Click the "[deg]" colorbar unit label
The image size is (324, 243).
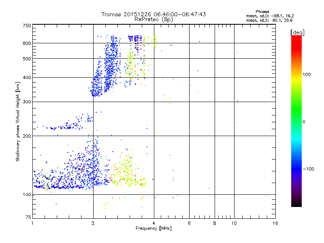pyautogui.click(x=297, y=32)
